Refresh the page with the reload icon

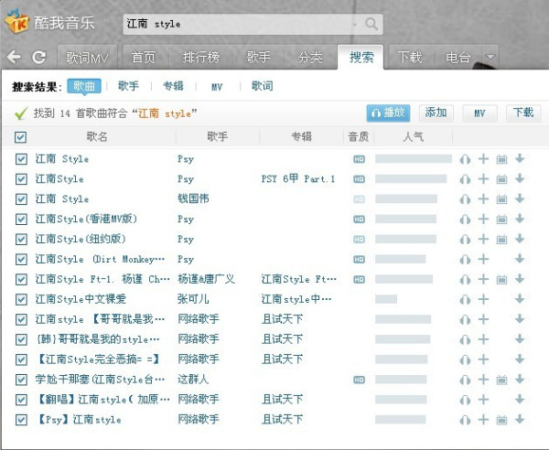(x=38, y=57)
